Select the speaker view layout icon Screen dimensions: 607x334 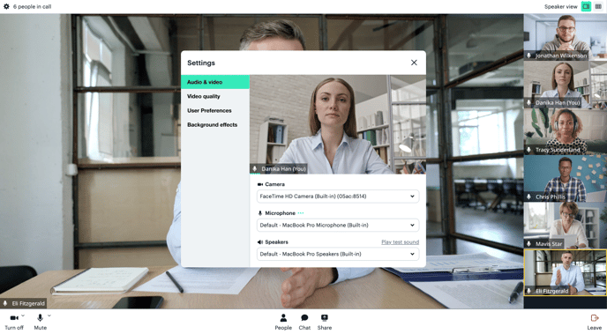[x=586, y=6]
